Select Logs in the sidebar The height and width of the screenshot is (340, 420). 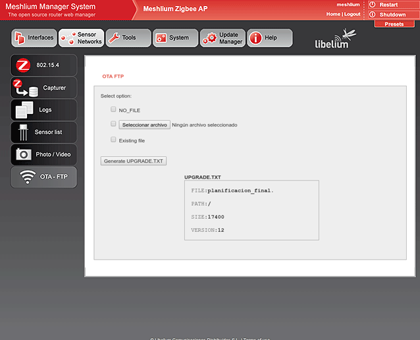tap(43, 110)
